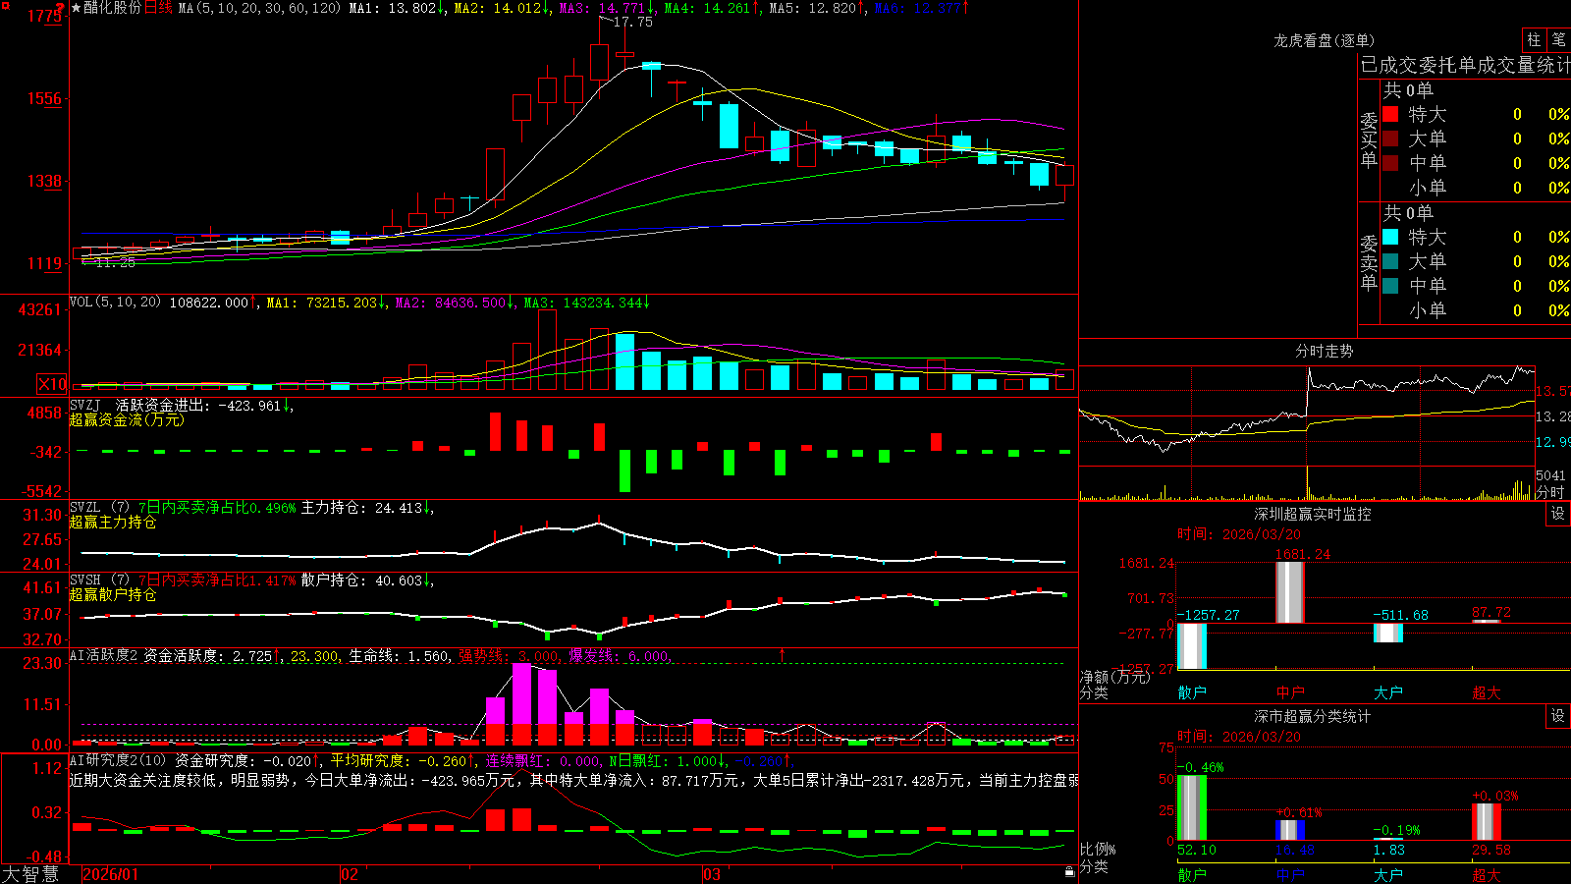This screenshot has height=884, width=1571.
Task: Click the 超赢主力持仓 label
Action: [113, 523]
